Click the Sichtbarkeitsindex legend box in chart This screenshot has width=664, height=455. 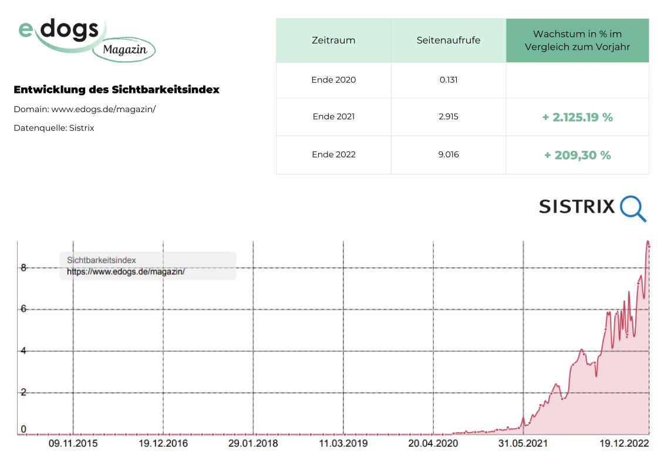tap(148, 266)
